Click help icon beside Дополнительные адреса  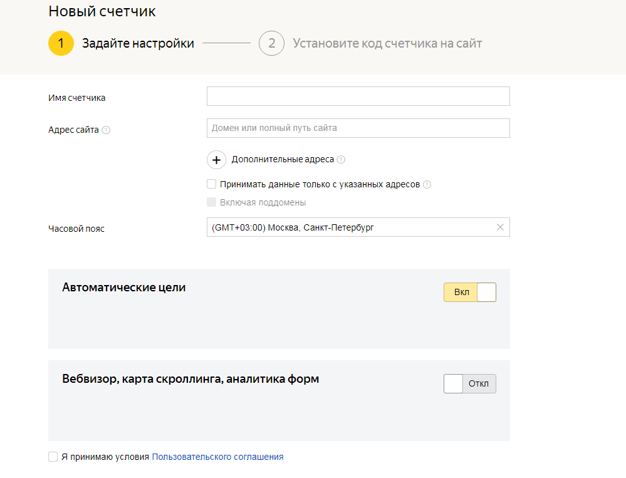click(341, 160)
